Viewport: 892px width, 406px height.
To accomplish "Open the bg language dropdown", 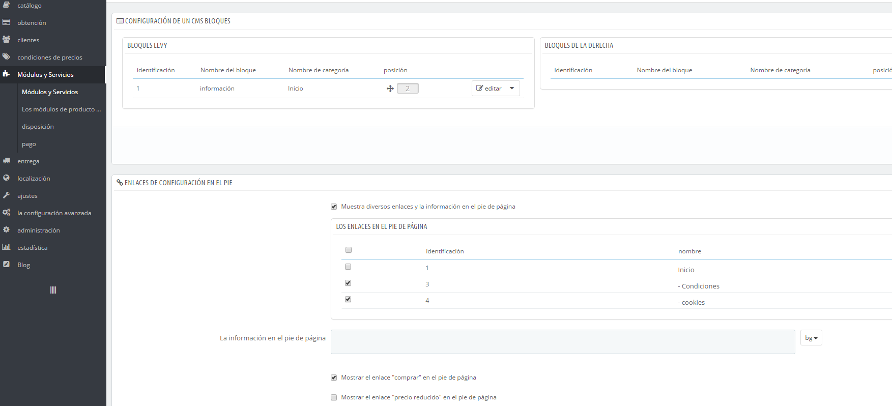I will [x=811, y=338].
